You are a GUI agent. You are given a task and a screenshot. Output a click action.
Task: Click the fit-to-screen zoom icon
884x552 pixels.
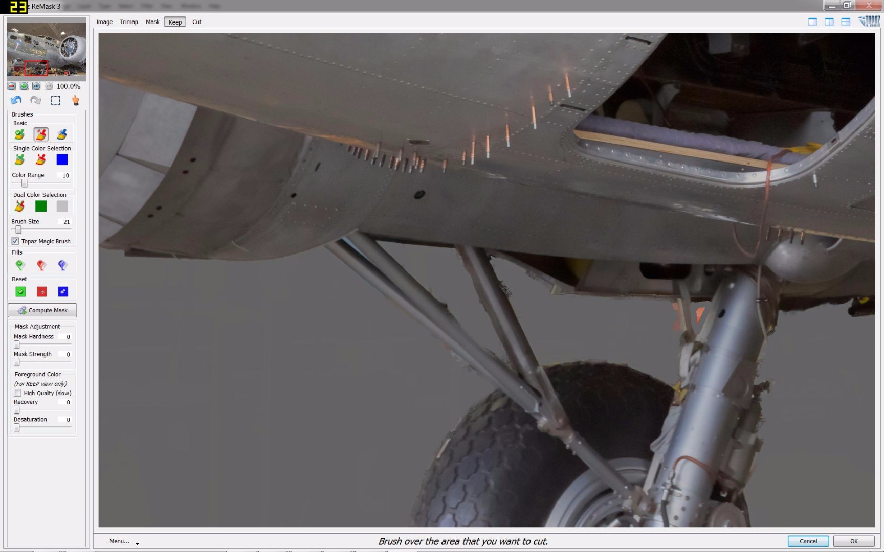(x=36, y=86)
